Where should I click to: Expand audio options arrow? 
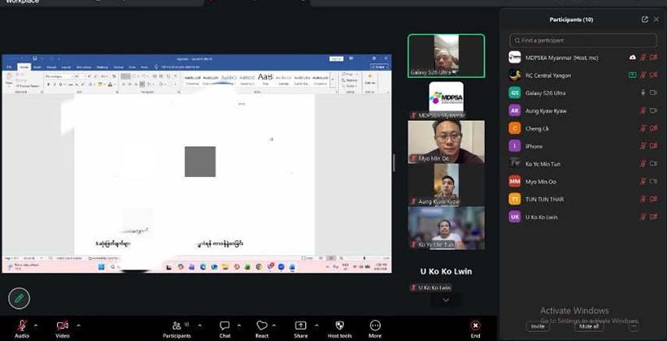point(36,326)
